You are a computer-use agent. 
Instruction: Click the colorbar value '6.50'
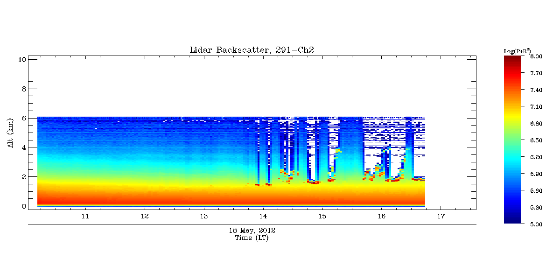pyautogui.click(x=536, y=140)
